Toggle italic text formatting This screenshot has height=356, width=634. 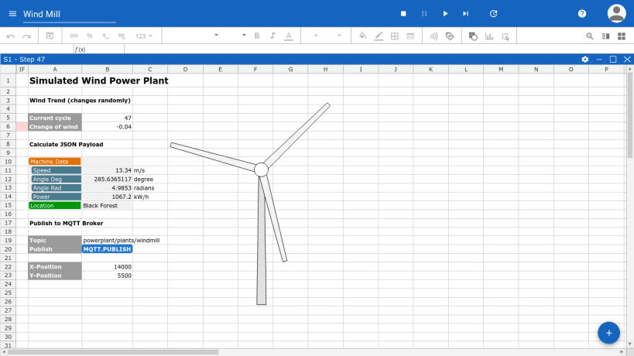272,36
